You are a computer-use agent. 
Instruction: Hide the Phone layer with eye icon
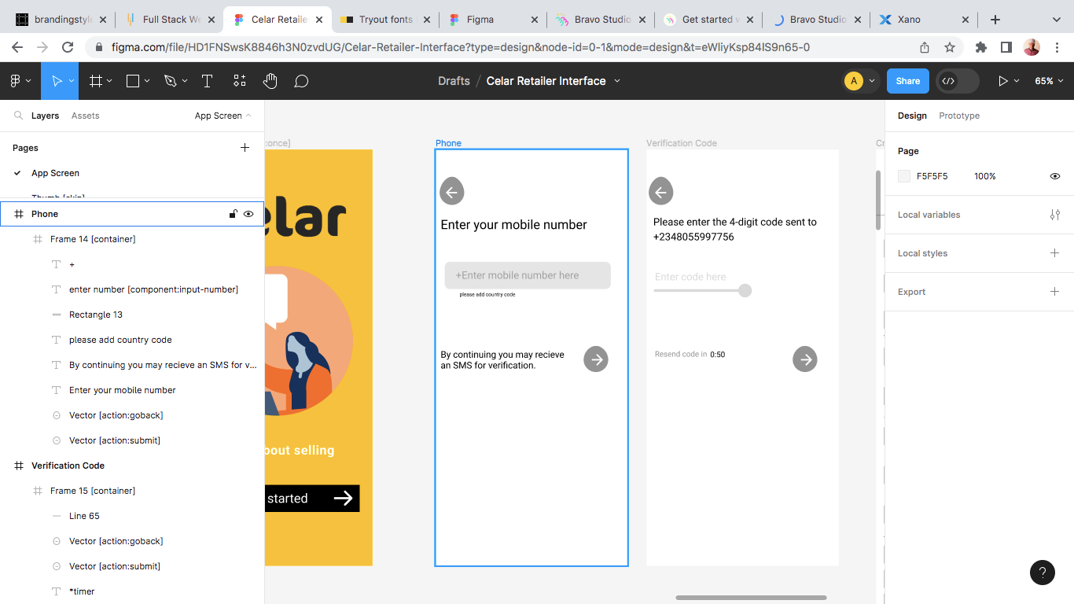pos(248,214)
